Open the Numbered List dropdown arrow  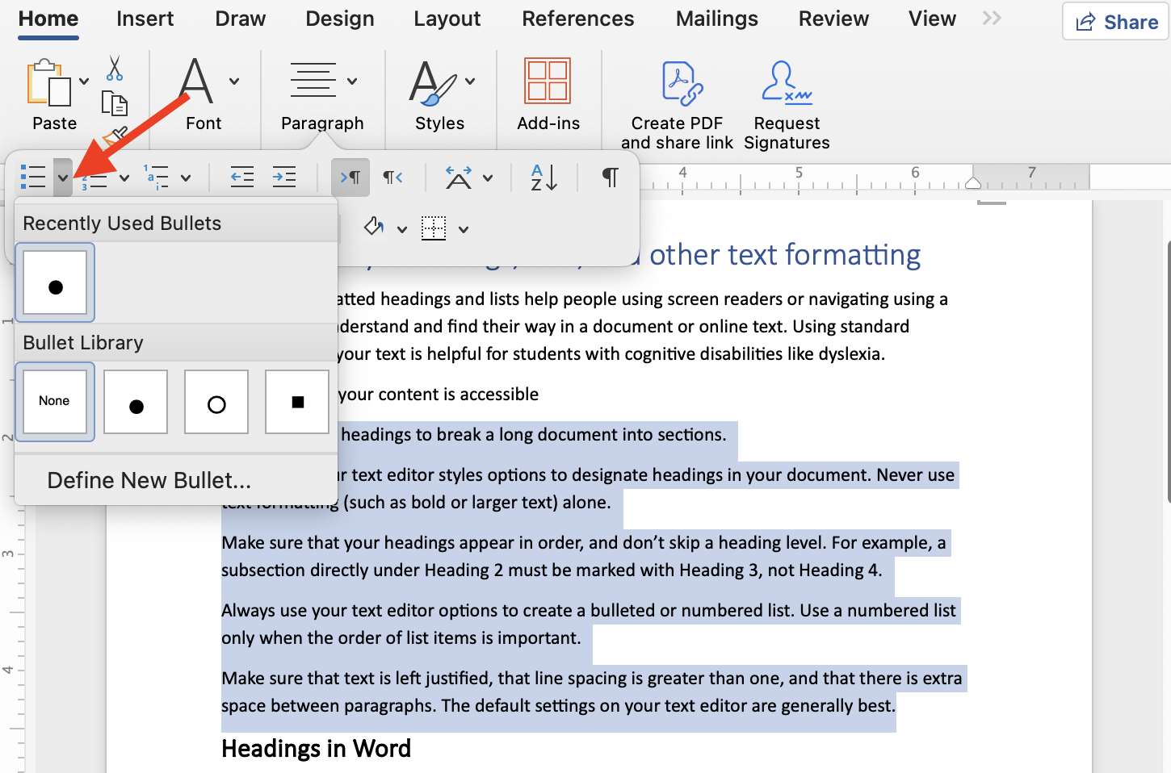(124, 177)
